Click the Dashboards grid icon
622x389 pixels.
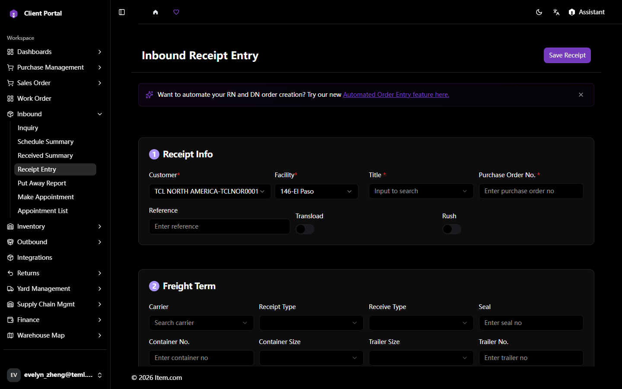point(10,52)
